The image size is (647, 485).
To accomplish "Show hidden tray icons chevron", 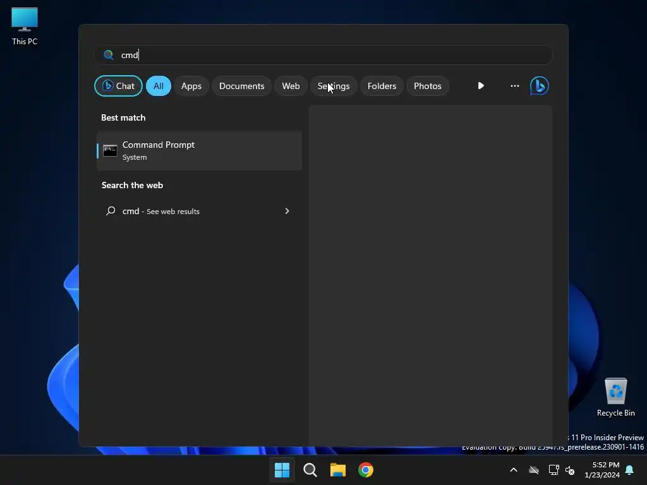I will tap(514, 470).
